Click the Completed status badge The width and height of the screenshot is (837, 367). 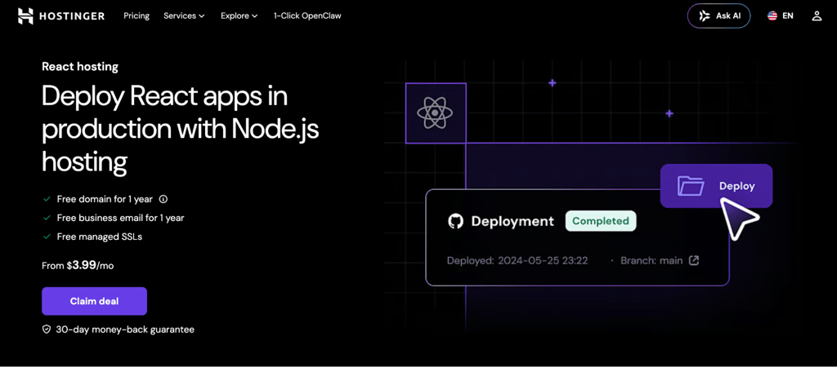[x=601, y=221]
